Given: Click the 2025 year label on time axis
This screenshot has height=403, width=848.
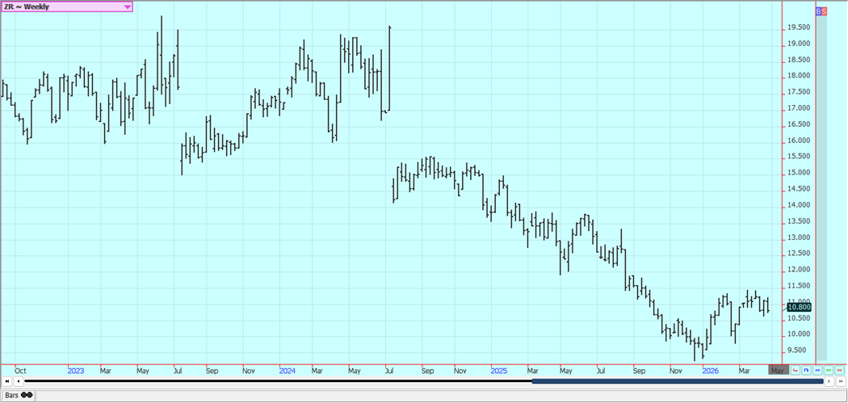Looking at the screenshot, I should [x=498, y=371].
